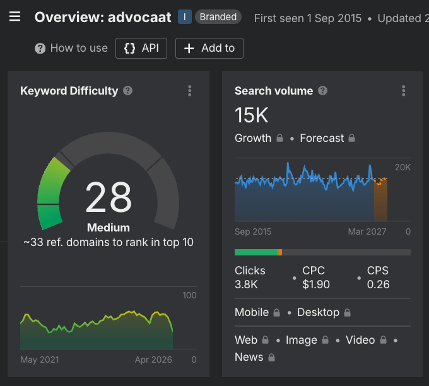Image resolution: width=429 pixels, height=386 pixels.
Task: Click the locked Desktop filter
Action: (x=324, y=312)
